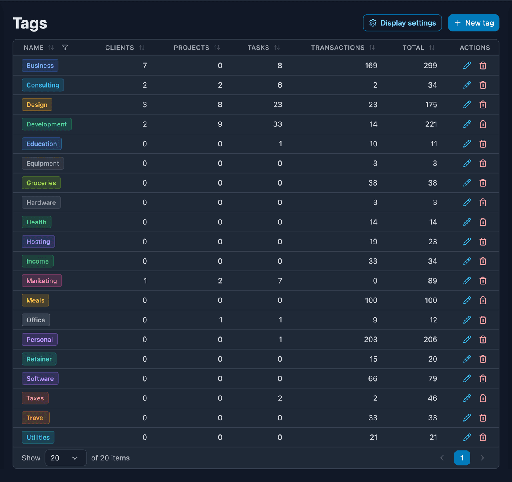Delete the Development tag
This screenshot has height=482, width=512.
483,124
